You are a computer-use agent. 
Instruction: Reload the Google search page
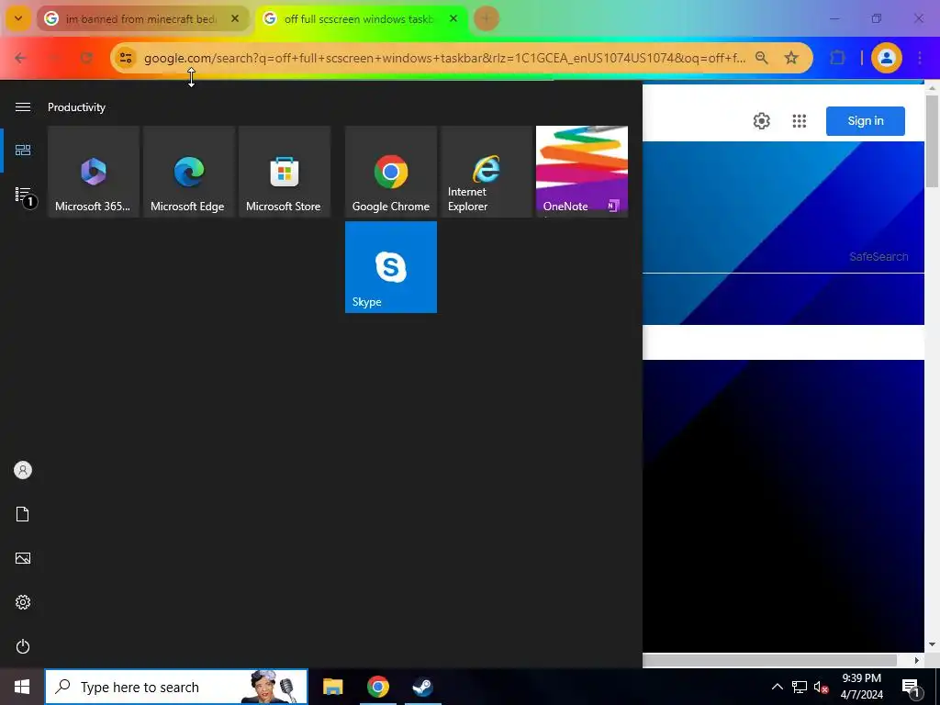(x=87, y=58)
